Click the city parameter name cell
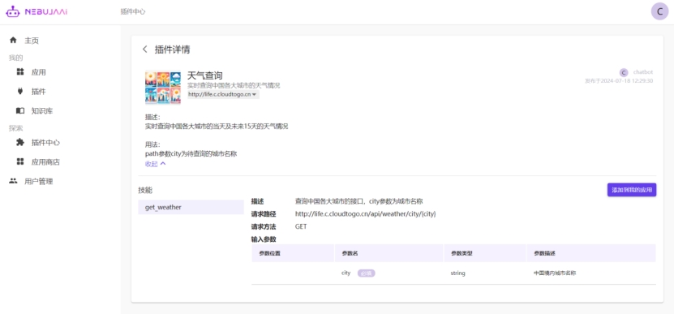The width and height of the screenshot is (674, 314). tap(346, 273)
